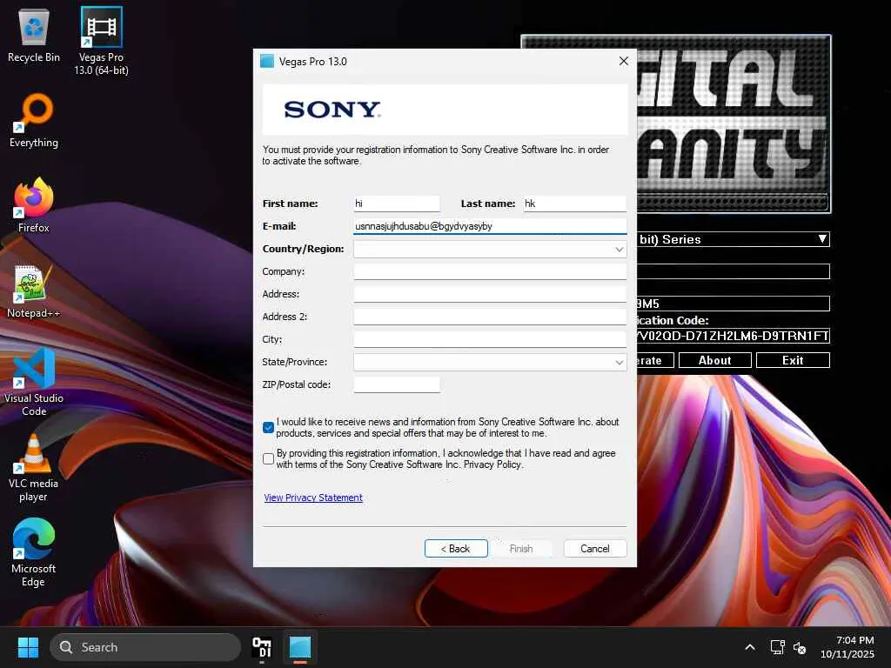Select the Microsoft Edge desktop icon

click(x=34, y=552)
